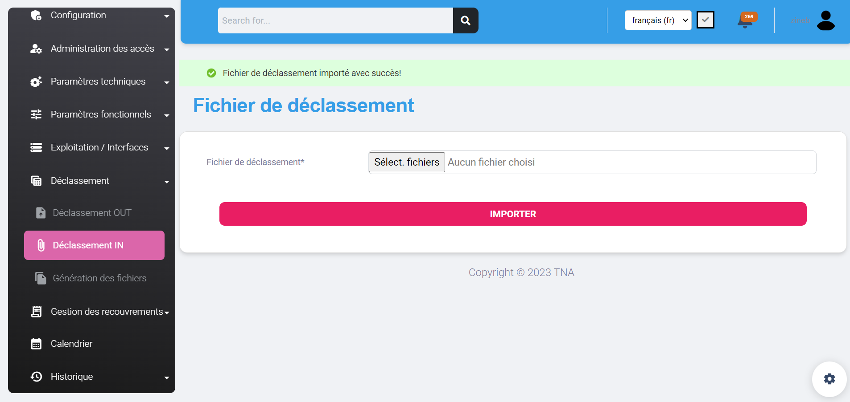The width and height of the screenshot is (850, 402).
Task: Expand the Configuration menu arrow
Action: pos(166,16)
